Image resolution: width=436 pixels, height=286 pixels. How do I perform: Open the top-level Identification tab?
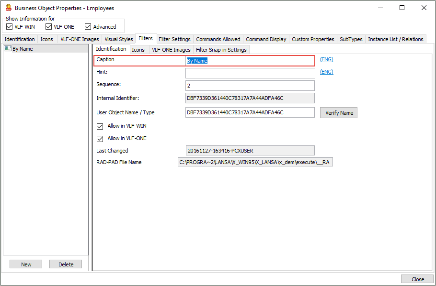[20, 39]
